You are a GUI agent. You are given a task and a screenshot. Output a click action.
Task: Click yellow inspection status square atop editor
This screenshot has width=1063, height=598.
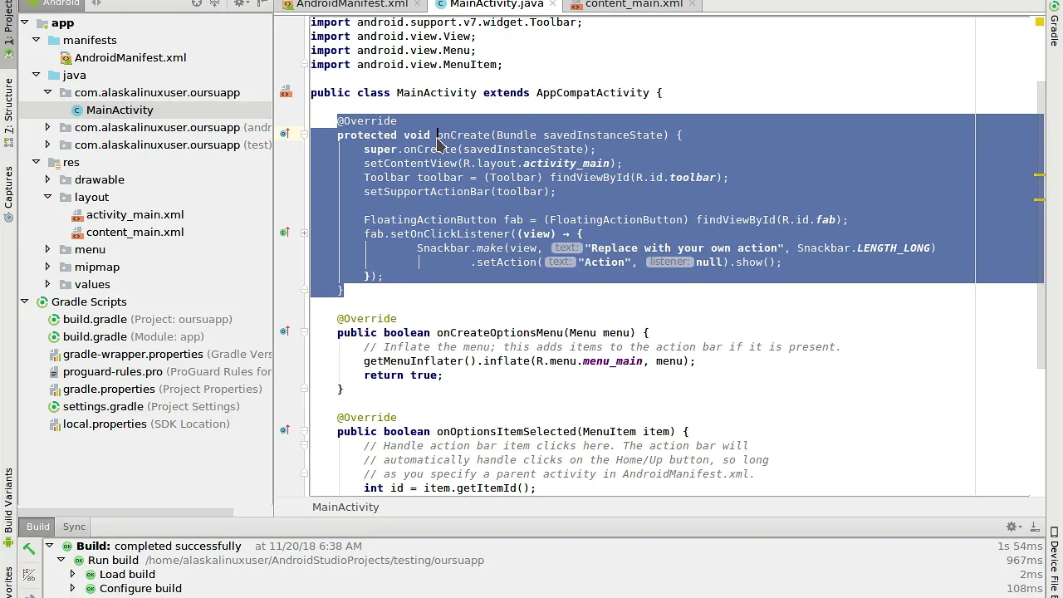tap(1040, 22)
